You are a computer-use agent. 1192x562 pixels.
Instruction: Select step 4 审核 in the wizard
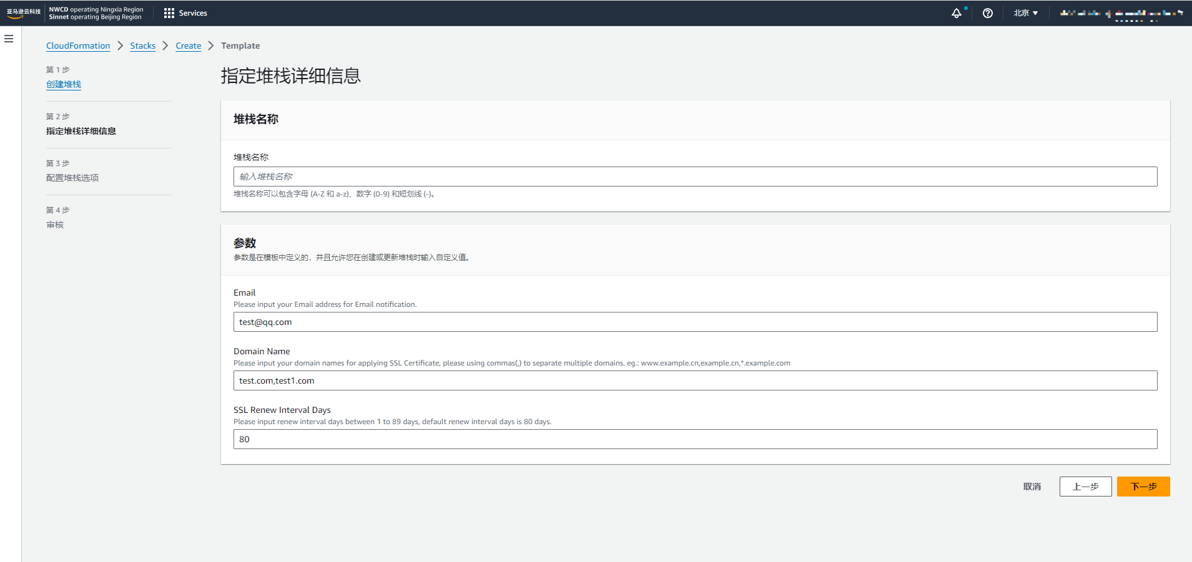pyautogui.click(x=55, y=225)
